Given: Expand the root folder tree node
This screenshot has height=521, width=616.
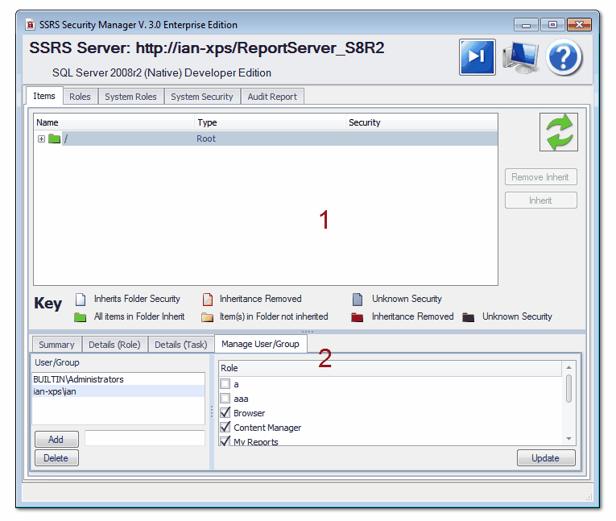Looking at the screenshot, I should point(41,139).
